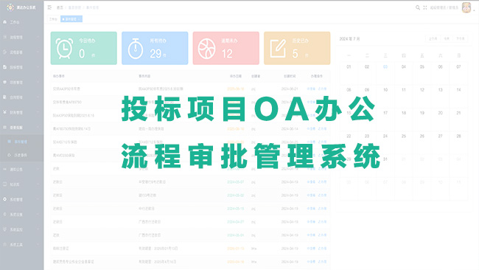479x270 pixels.
Task: Click the stopwatch all-pending card showing 29
Action: click(155, 48)
